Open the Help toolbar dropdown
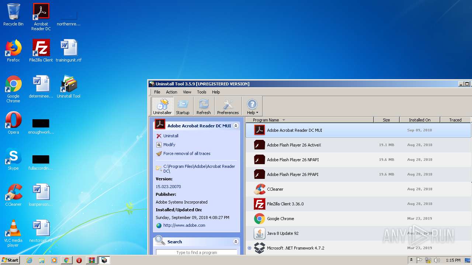This screenshot has height=265, width=472. [x=252, y=106]
